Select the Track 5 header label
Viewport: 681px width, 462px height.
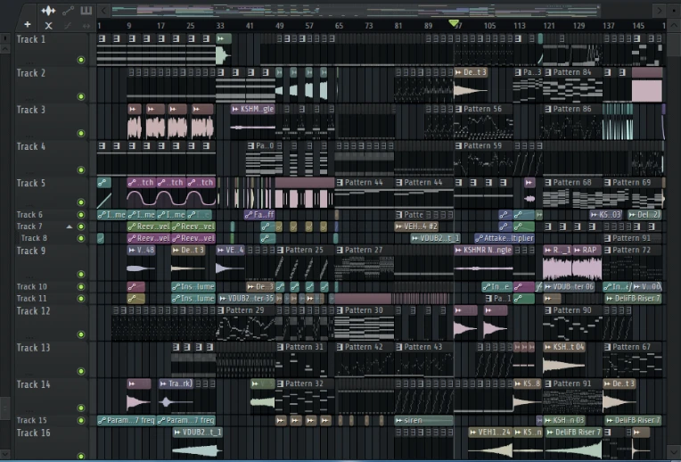click(x=31, y=184)
